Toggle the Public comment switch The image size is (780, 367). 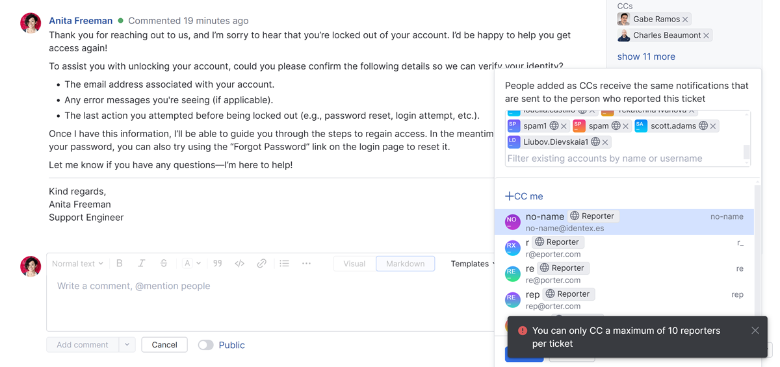[206, 345]
